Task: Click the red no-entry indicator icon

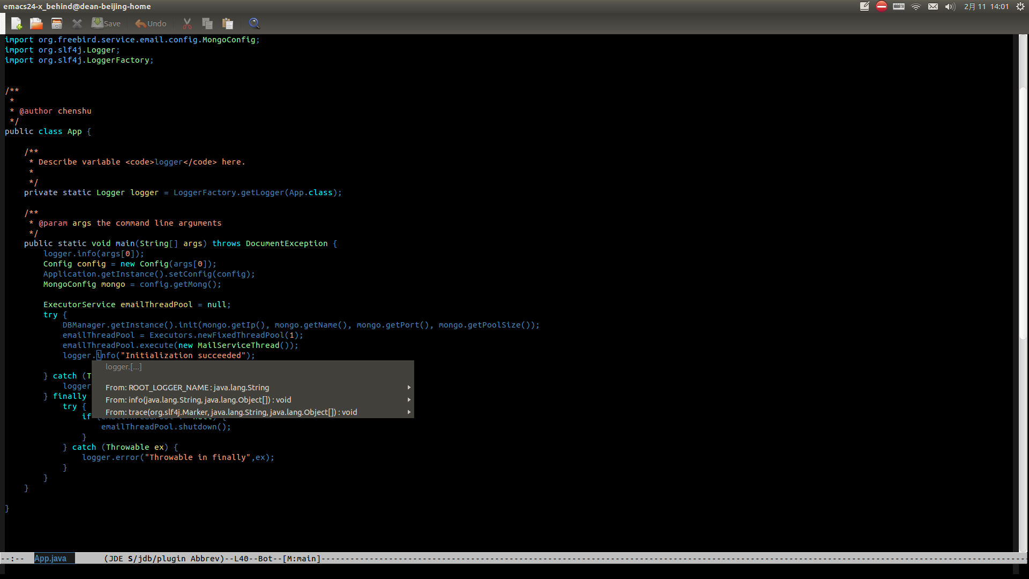Action: pyautogui.click(x=882, y=6)
